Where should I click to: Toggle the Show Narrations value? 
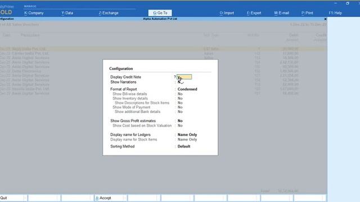tap(179, 82)
